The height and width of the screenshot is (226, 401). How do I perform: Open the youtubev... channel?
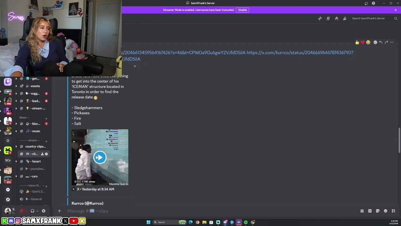coord(34,169)
